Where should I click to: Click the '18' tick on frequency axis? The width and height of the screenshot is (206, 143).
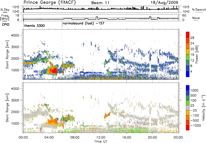(x=17, y=15)
